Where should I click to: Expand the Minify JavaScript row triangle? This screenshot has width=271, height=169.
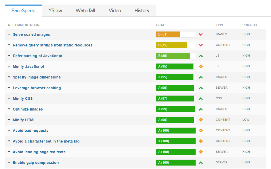click(9, 66)
